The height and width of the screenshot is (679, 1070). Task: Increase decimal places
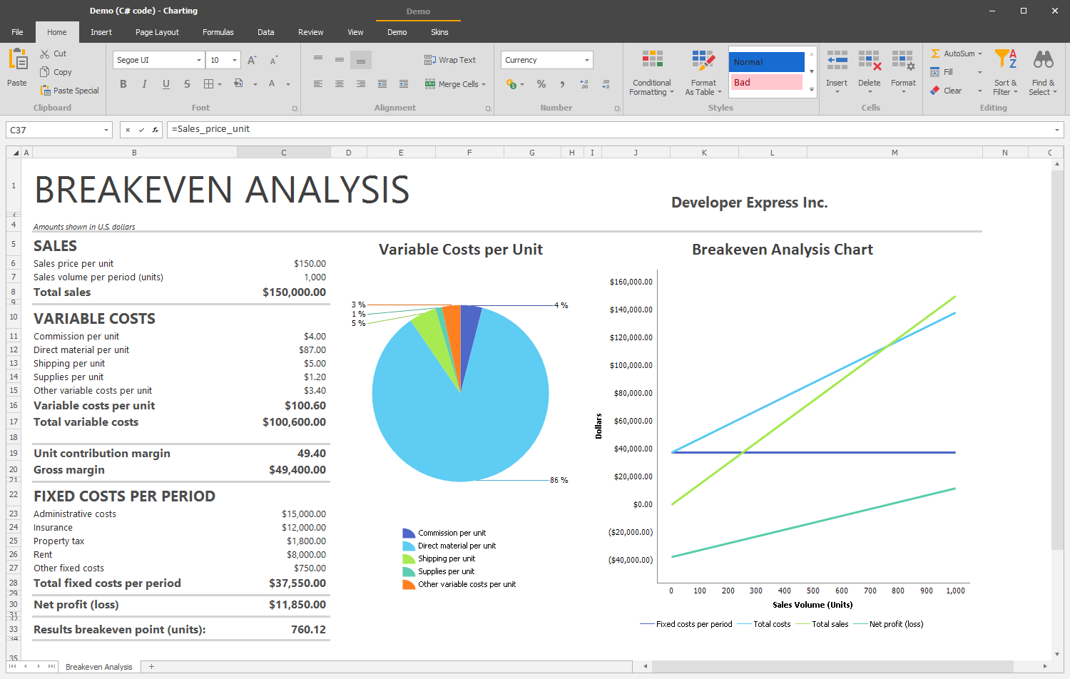pyautogui.click(x=584, y=83)
